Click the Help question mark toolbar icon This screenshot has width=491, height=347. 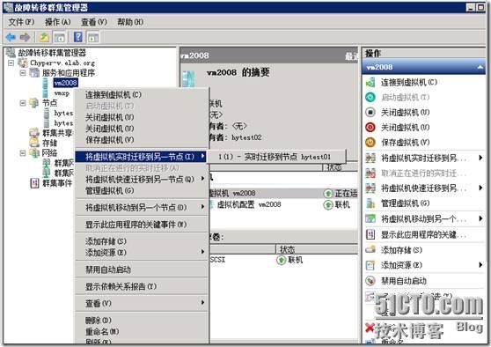[x=78, y=37]
